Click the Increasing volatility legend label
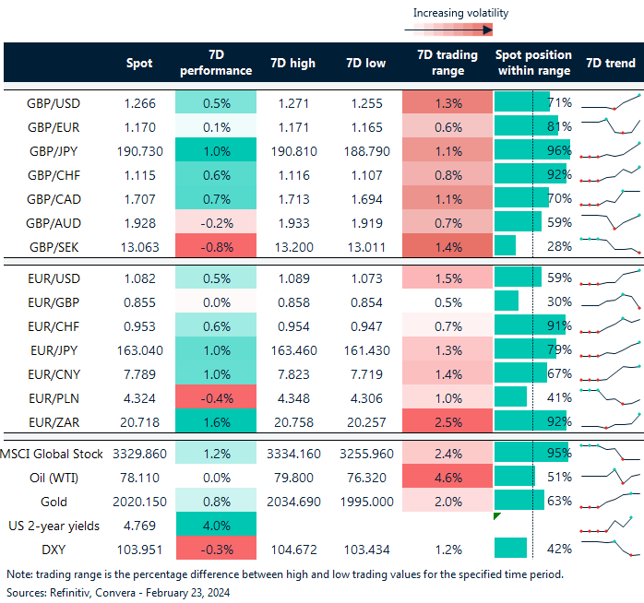The width and height of the screenshot is (644, 603). 460,13
